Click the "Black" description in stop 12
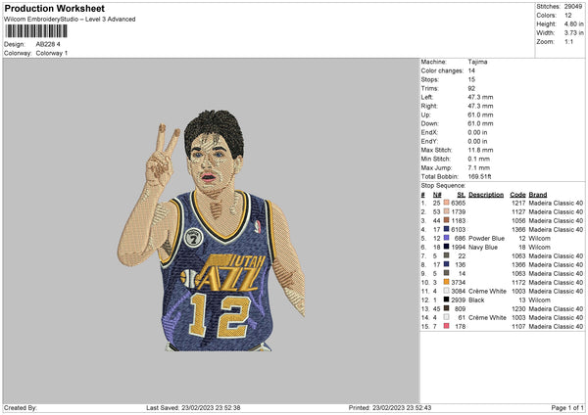Image resolution: width=588 pixels, height=415 pixels. (476, 300)
